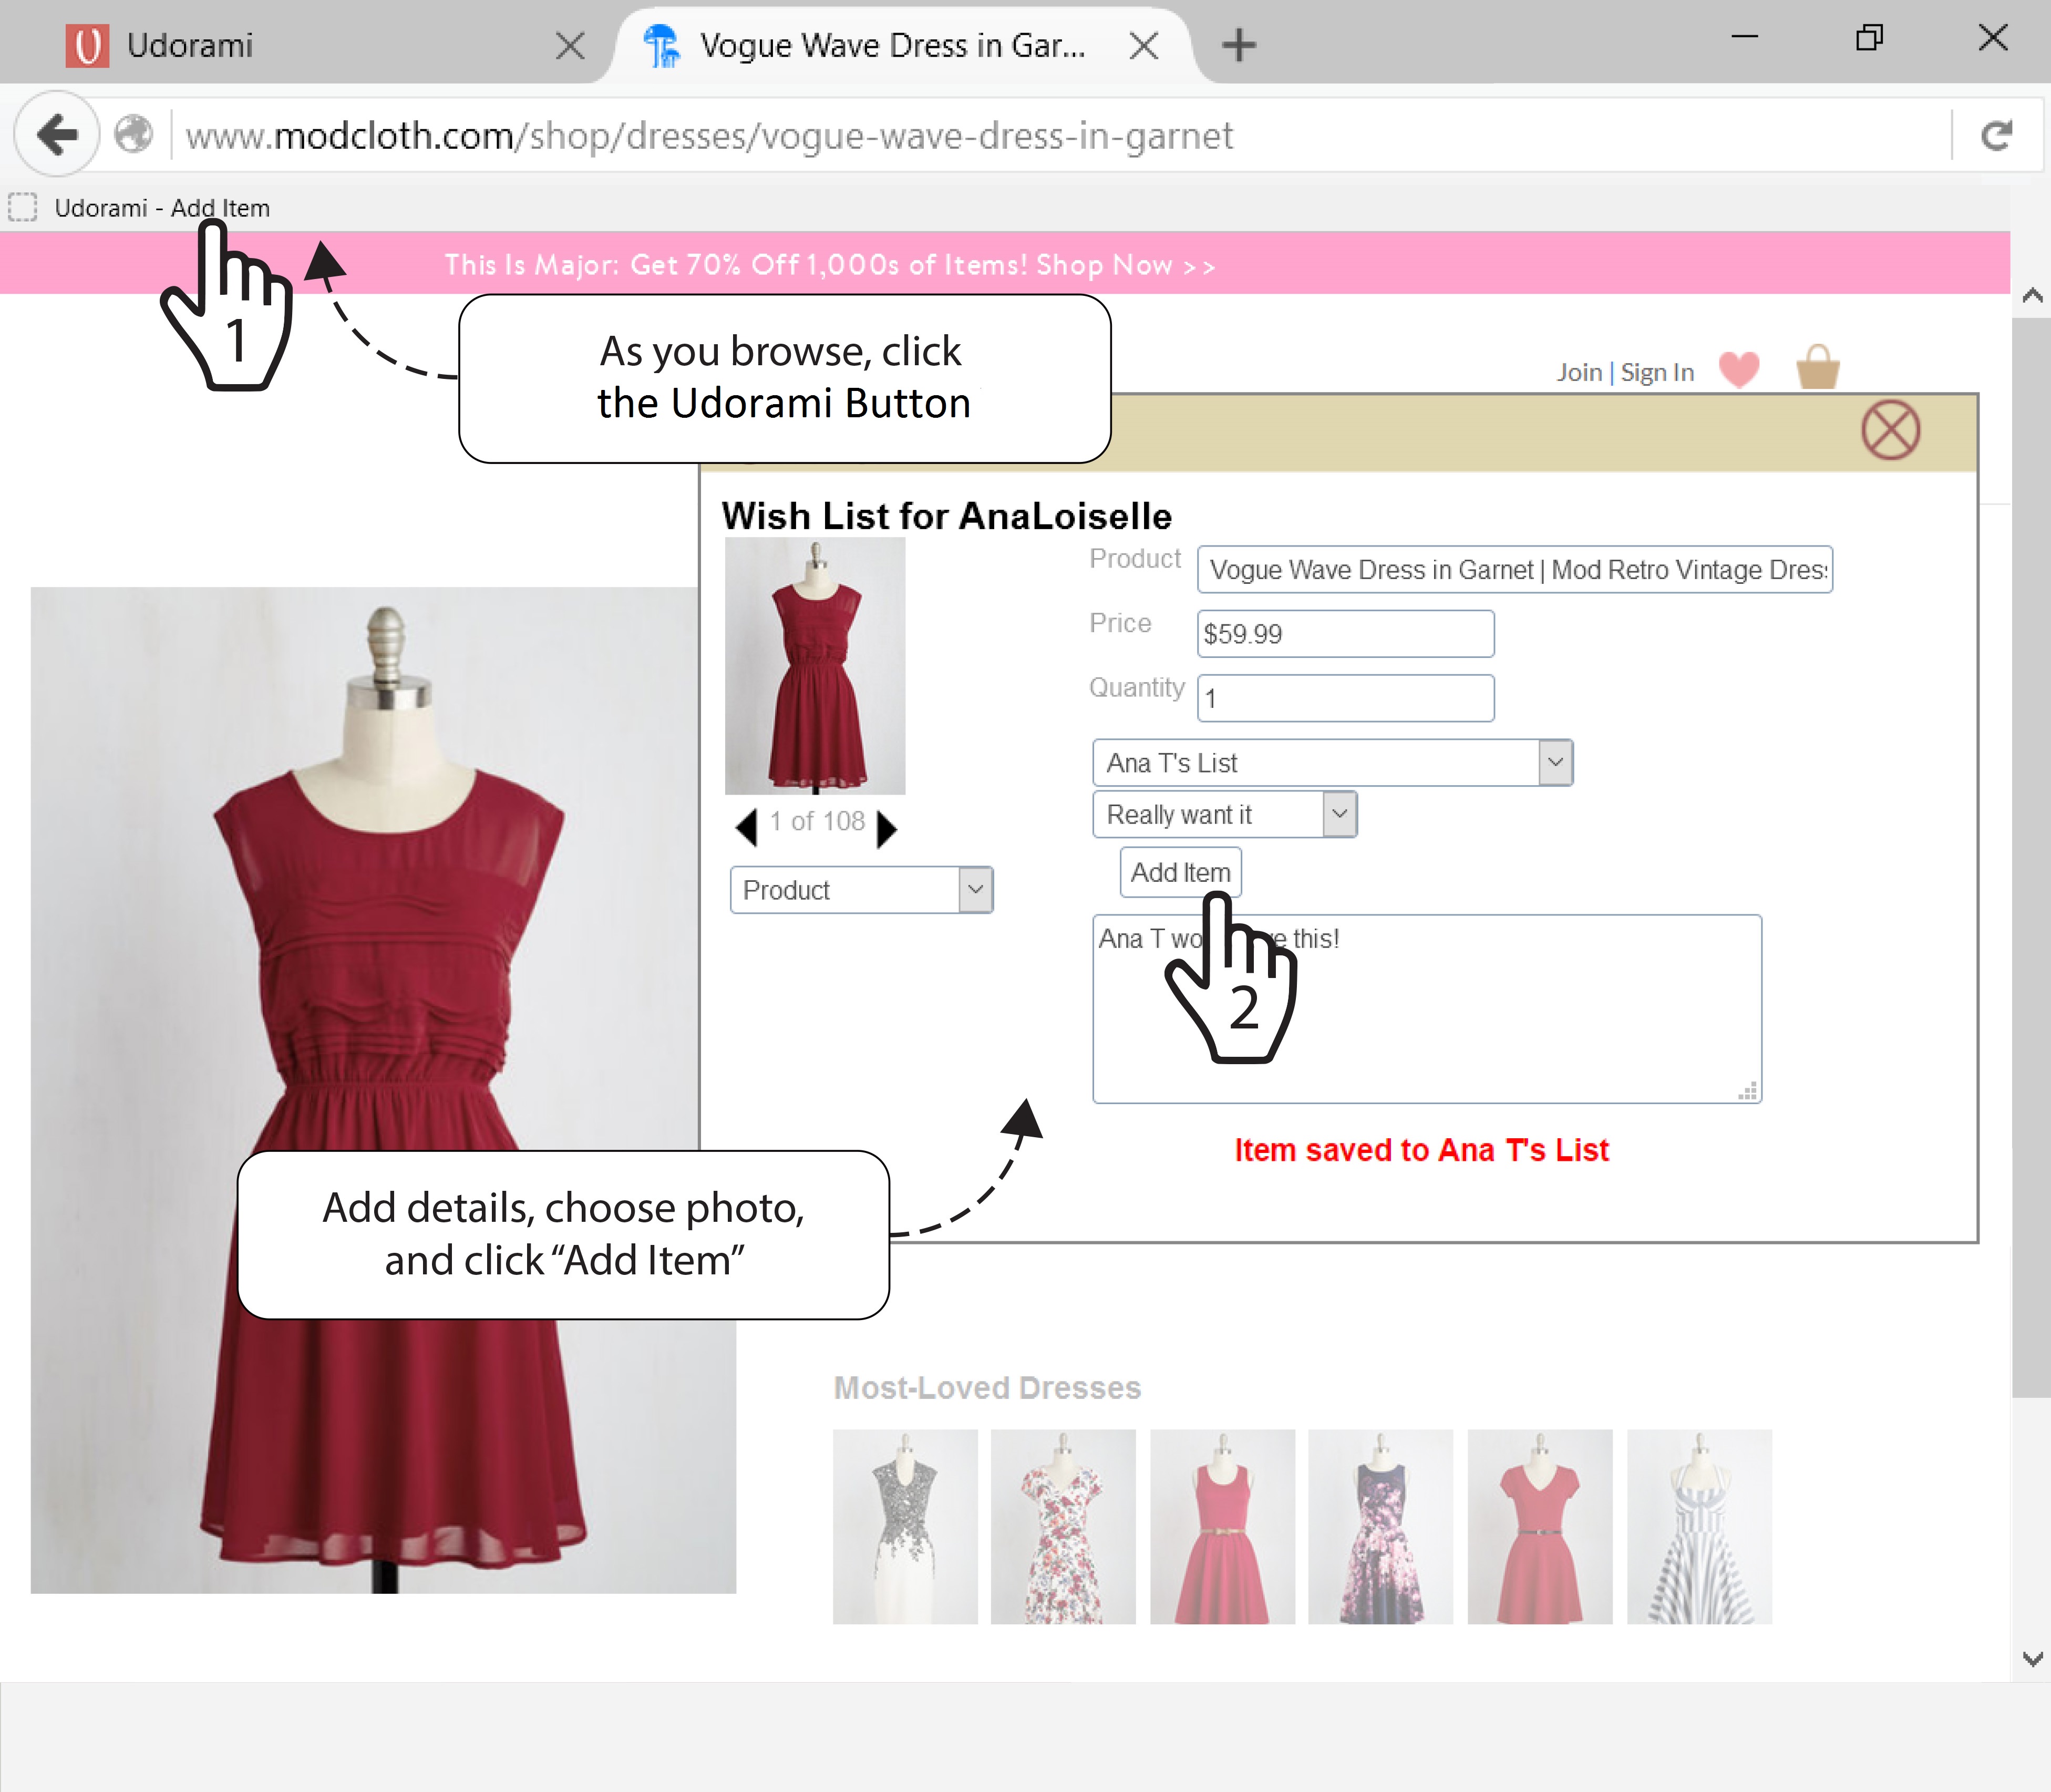The height and width of the screenshot is (1792, 2051).
Task: Open the Ana T's List dropdown
Action: 1333,763
